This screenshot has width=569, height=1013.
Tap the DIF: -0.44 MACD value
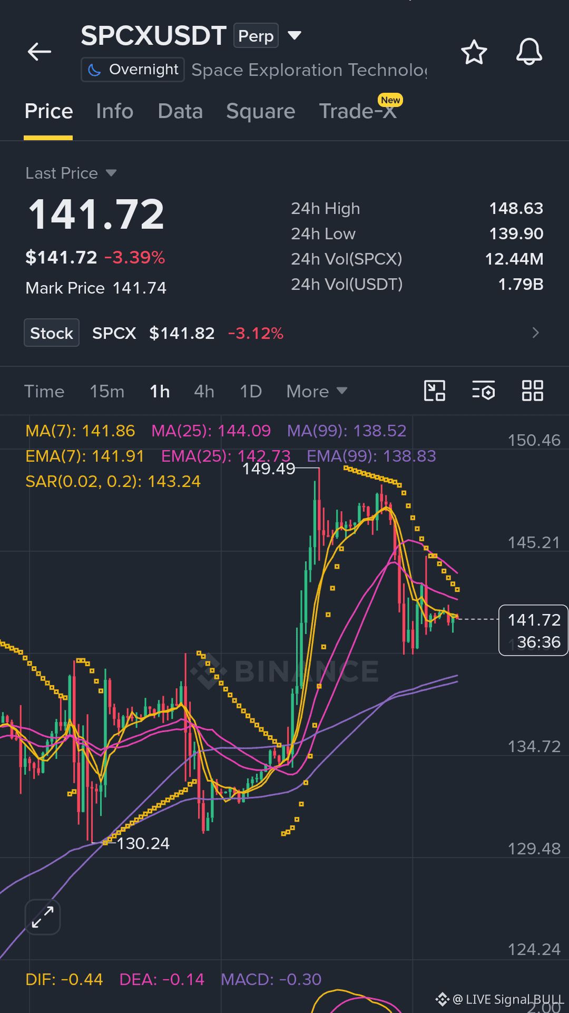pos(64,979)
